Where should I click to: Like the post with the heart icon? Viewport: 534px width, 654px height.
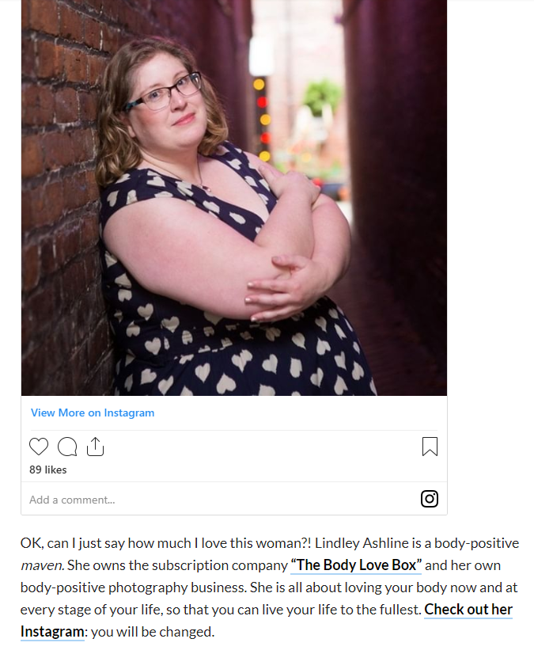pos(39,447)
